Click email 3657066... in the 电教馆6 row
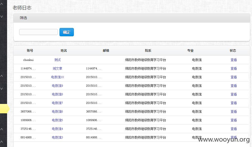 pyautogui.click(x=94, y=111)
